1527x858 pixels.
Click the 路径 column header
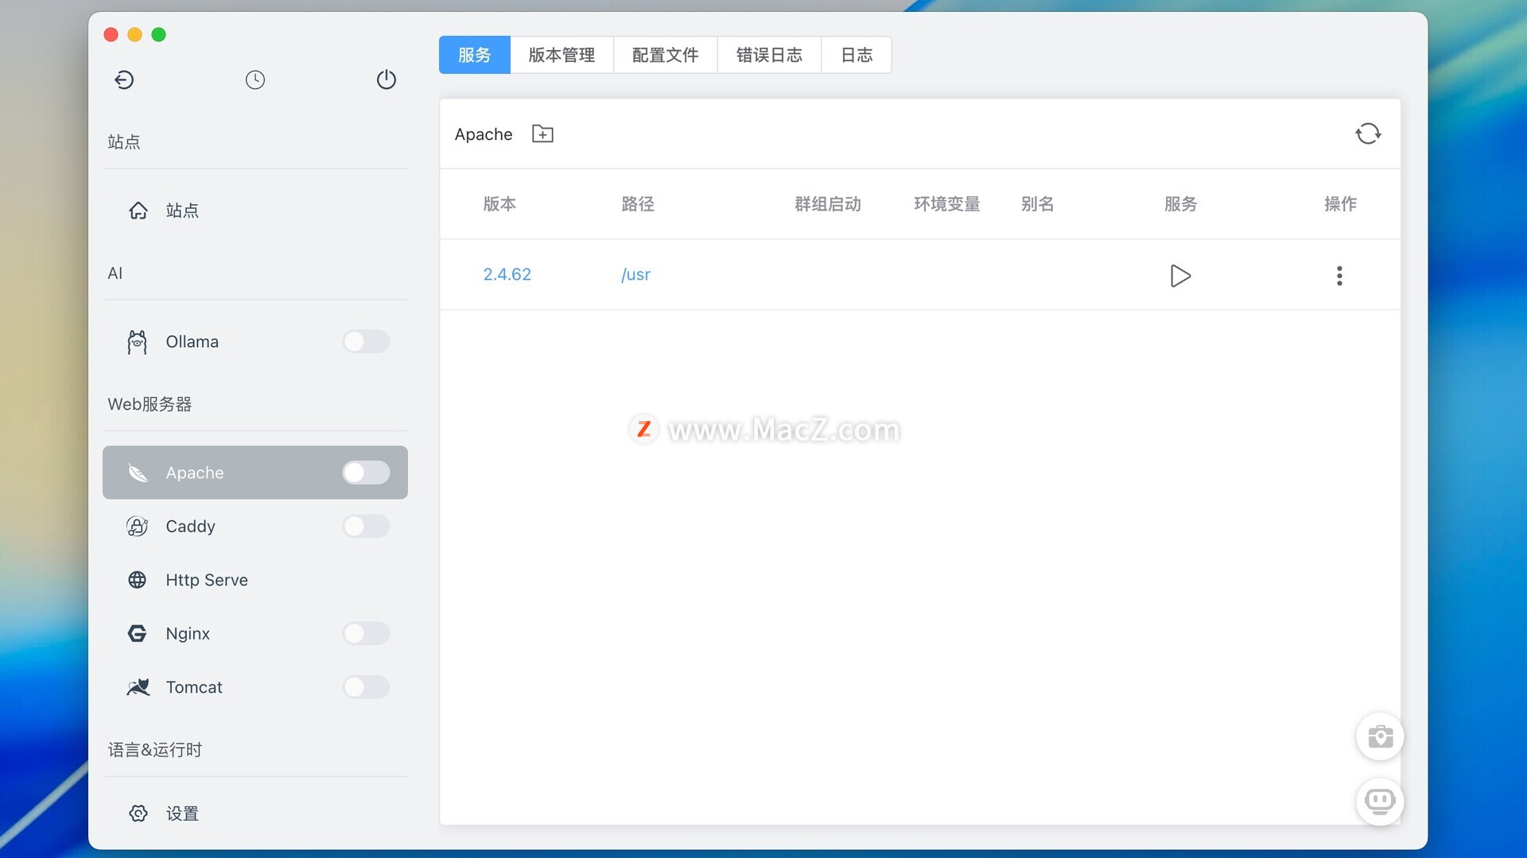(x=638, y=204)
